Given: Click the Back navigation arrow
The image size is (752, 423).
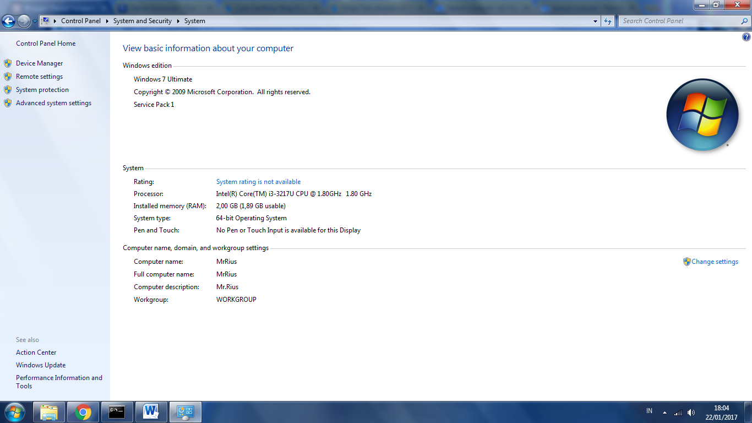Looking at the screenshot, I should tap(9, 21).
